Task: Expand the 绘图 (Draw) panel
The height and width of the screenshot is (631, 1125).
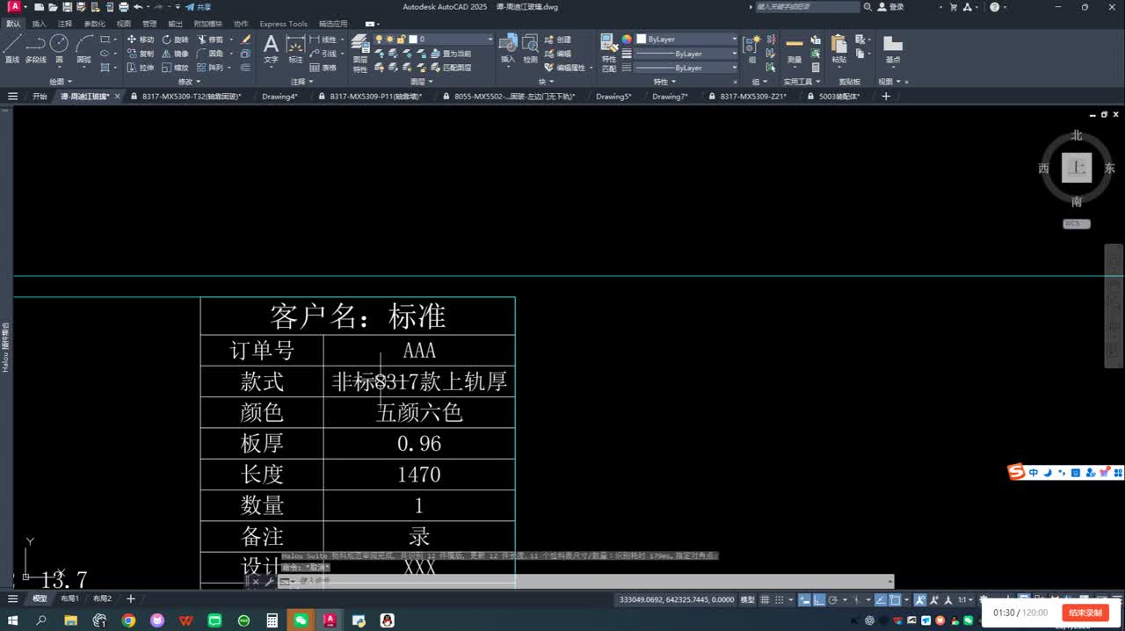Action: click(x=59, y=82)
